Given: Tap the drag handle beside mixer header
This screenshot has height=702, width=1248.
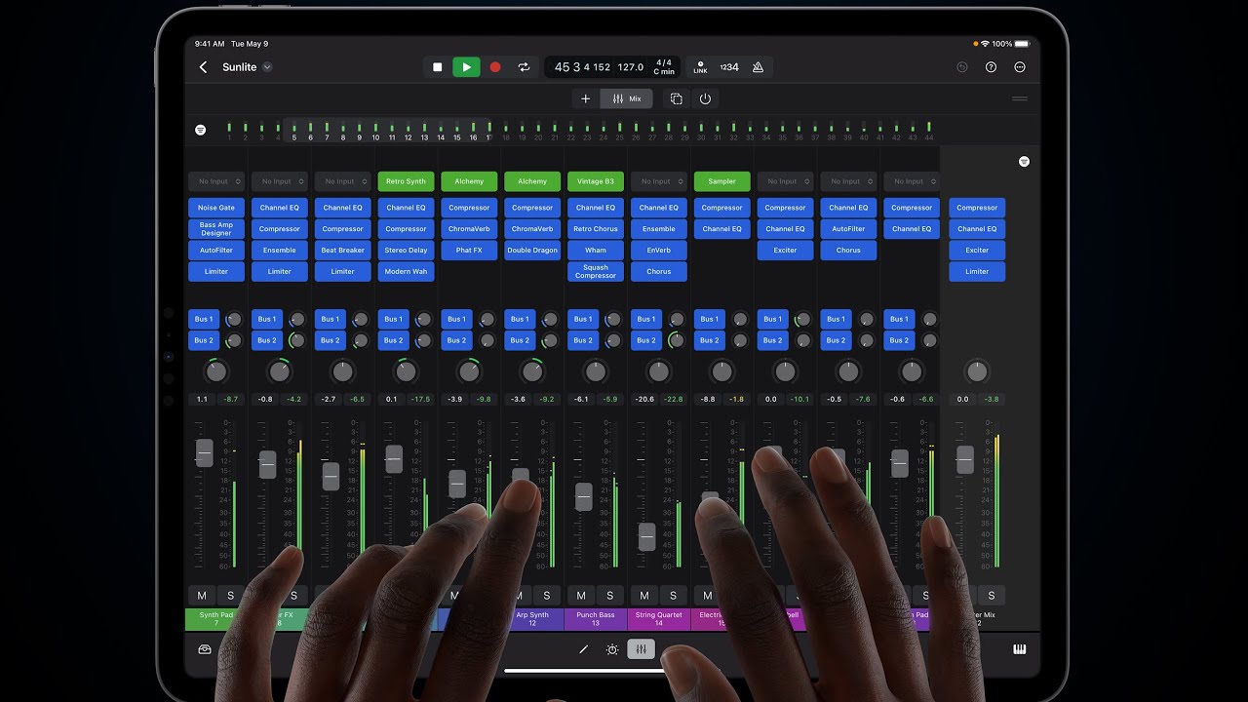Looking at the screenshot, I should pos(1020,98).
